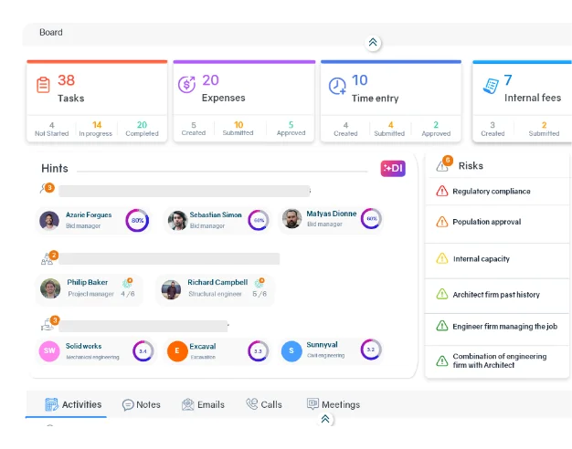Collapse panel using bottom chevron arrow
The width and height of the screenshot is (572, 449).
(324, 419)
